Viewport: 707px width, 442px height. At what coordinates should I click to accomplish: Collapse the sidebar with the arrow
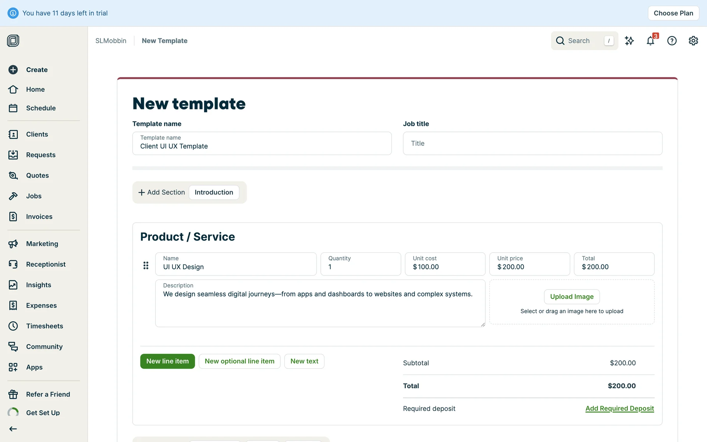[13, 429]
